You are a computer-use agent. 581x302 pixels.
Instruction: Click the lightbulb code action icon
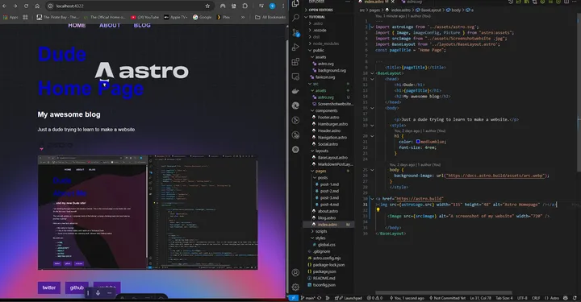(378, 210)
